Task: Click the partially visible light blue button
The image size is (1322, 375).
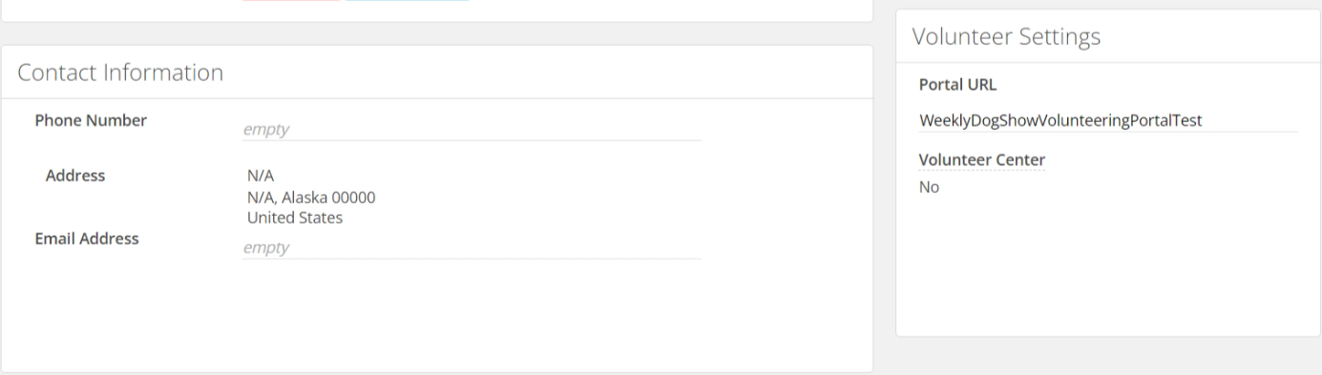Action: click(407, 1)
